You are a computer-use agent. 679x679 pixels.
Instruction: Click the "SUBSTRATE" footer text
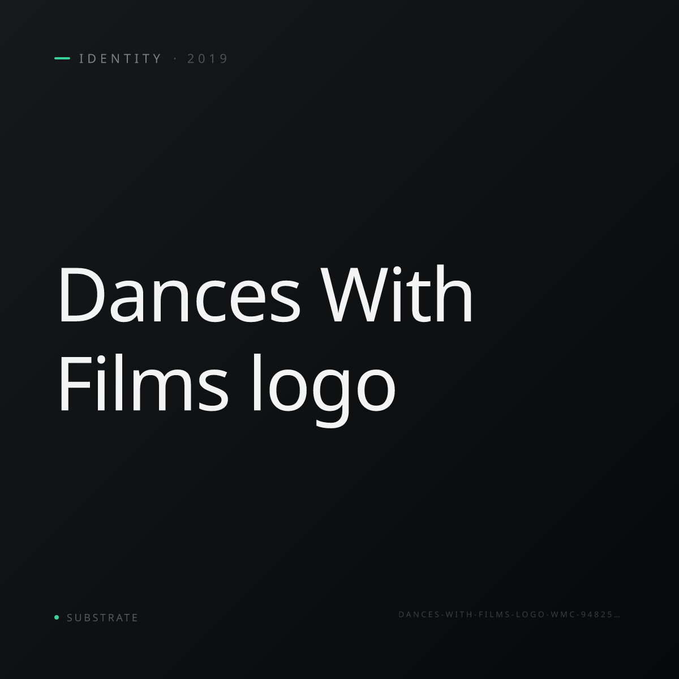point(102,618)
